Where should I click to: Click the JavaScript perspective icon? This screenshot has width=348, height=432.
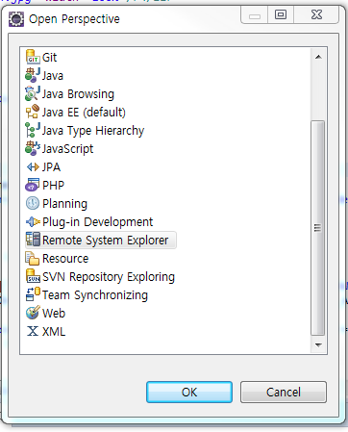point(33,148)
